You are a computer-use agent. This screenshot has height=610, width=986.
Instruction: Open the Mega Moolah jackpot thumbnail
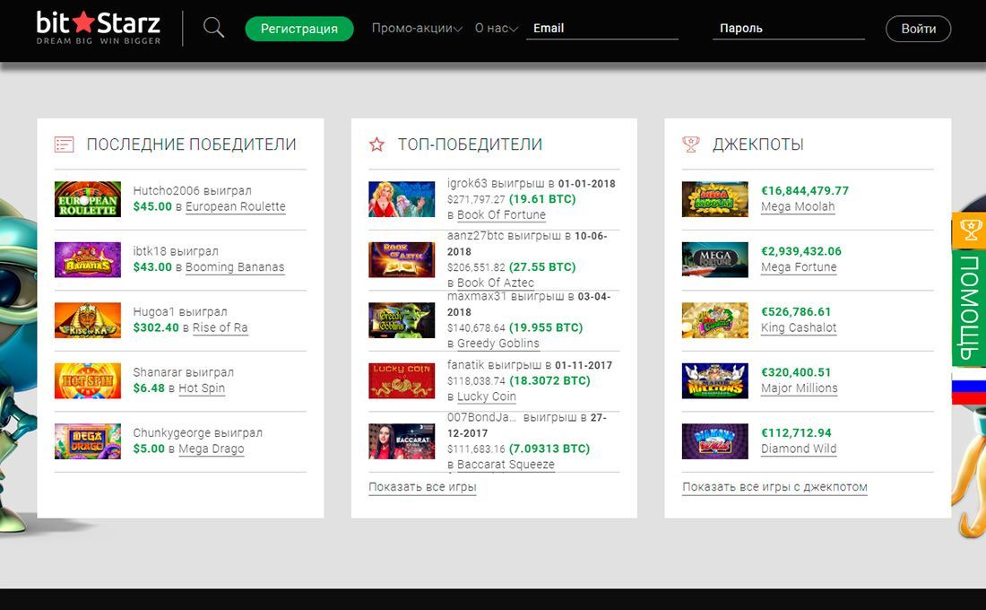[x=715, y=199]
